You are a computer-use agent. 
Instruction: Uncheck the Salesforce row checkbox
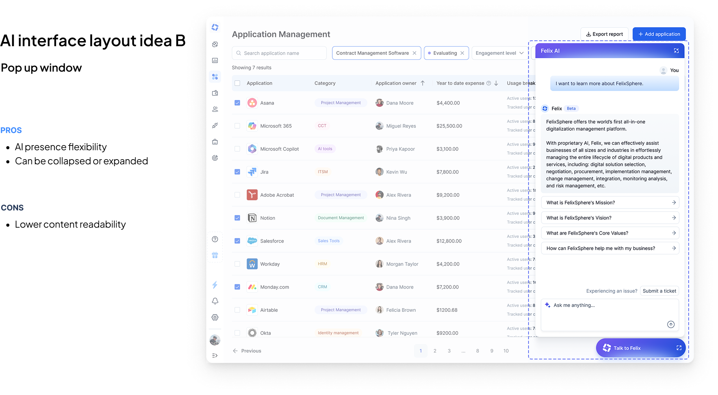tap(237, 241)
